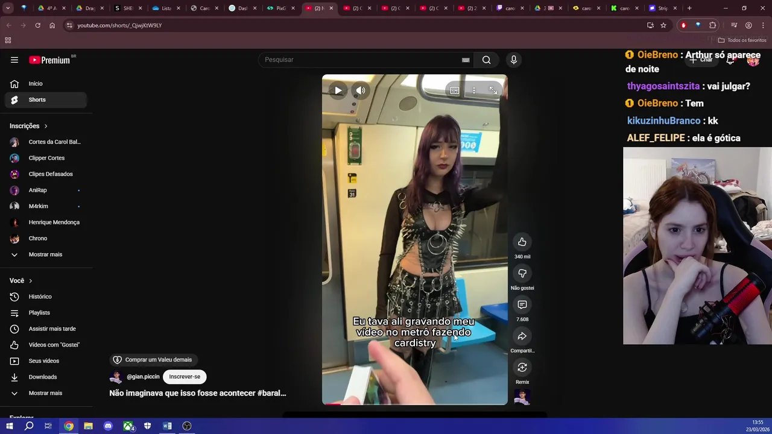Open Chrome's three-dot menu
The image size is (772, 434).
click(x=763, y=25)
